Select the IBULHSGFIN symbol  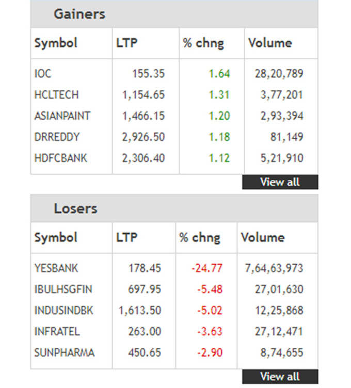pos(63,289)
